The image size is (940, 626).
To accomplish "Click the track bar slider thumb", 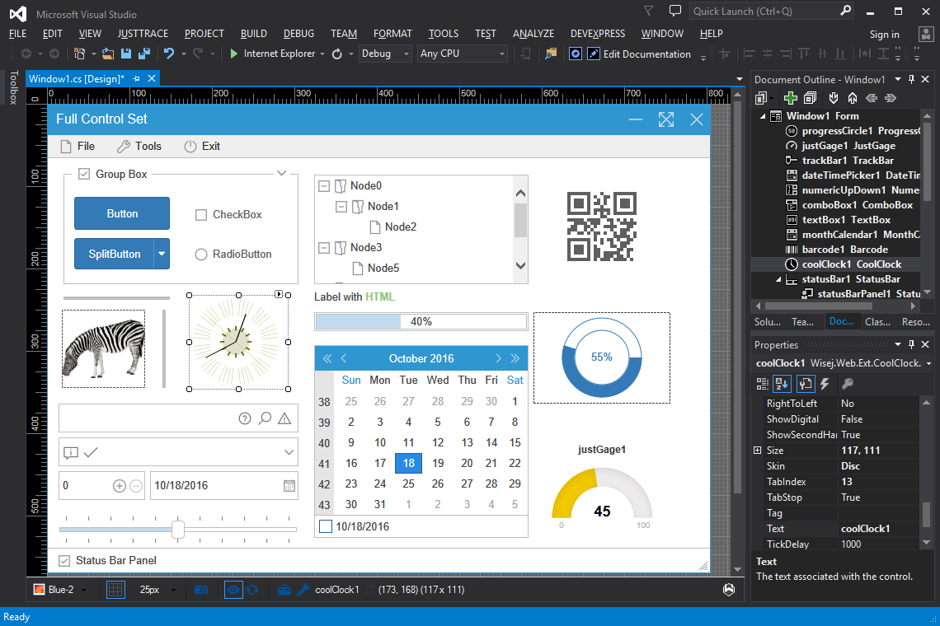I will 177,529.
